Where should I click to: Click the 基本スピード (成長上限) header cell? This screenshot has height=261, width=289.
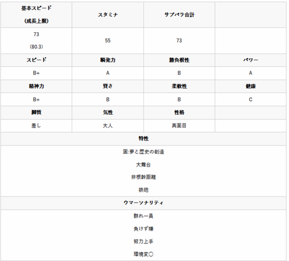(x=36, y=14)
